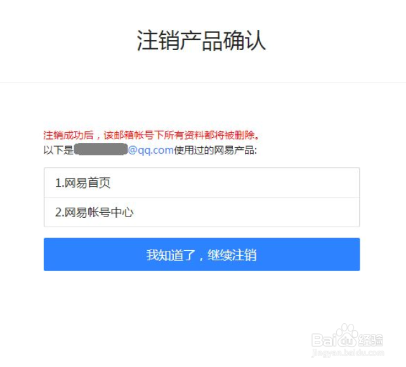Screen dimensions: 406x367
Task: Open the jingyan.baidu.com watermark URL
Action: click(348, 353)
